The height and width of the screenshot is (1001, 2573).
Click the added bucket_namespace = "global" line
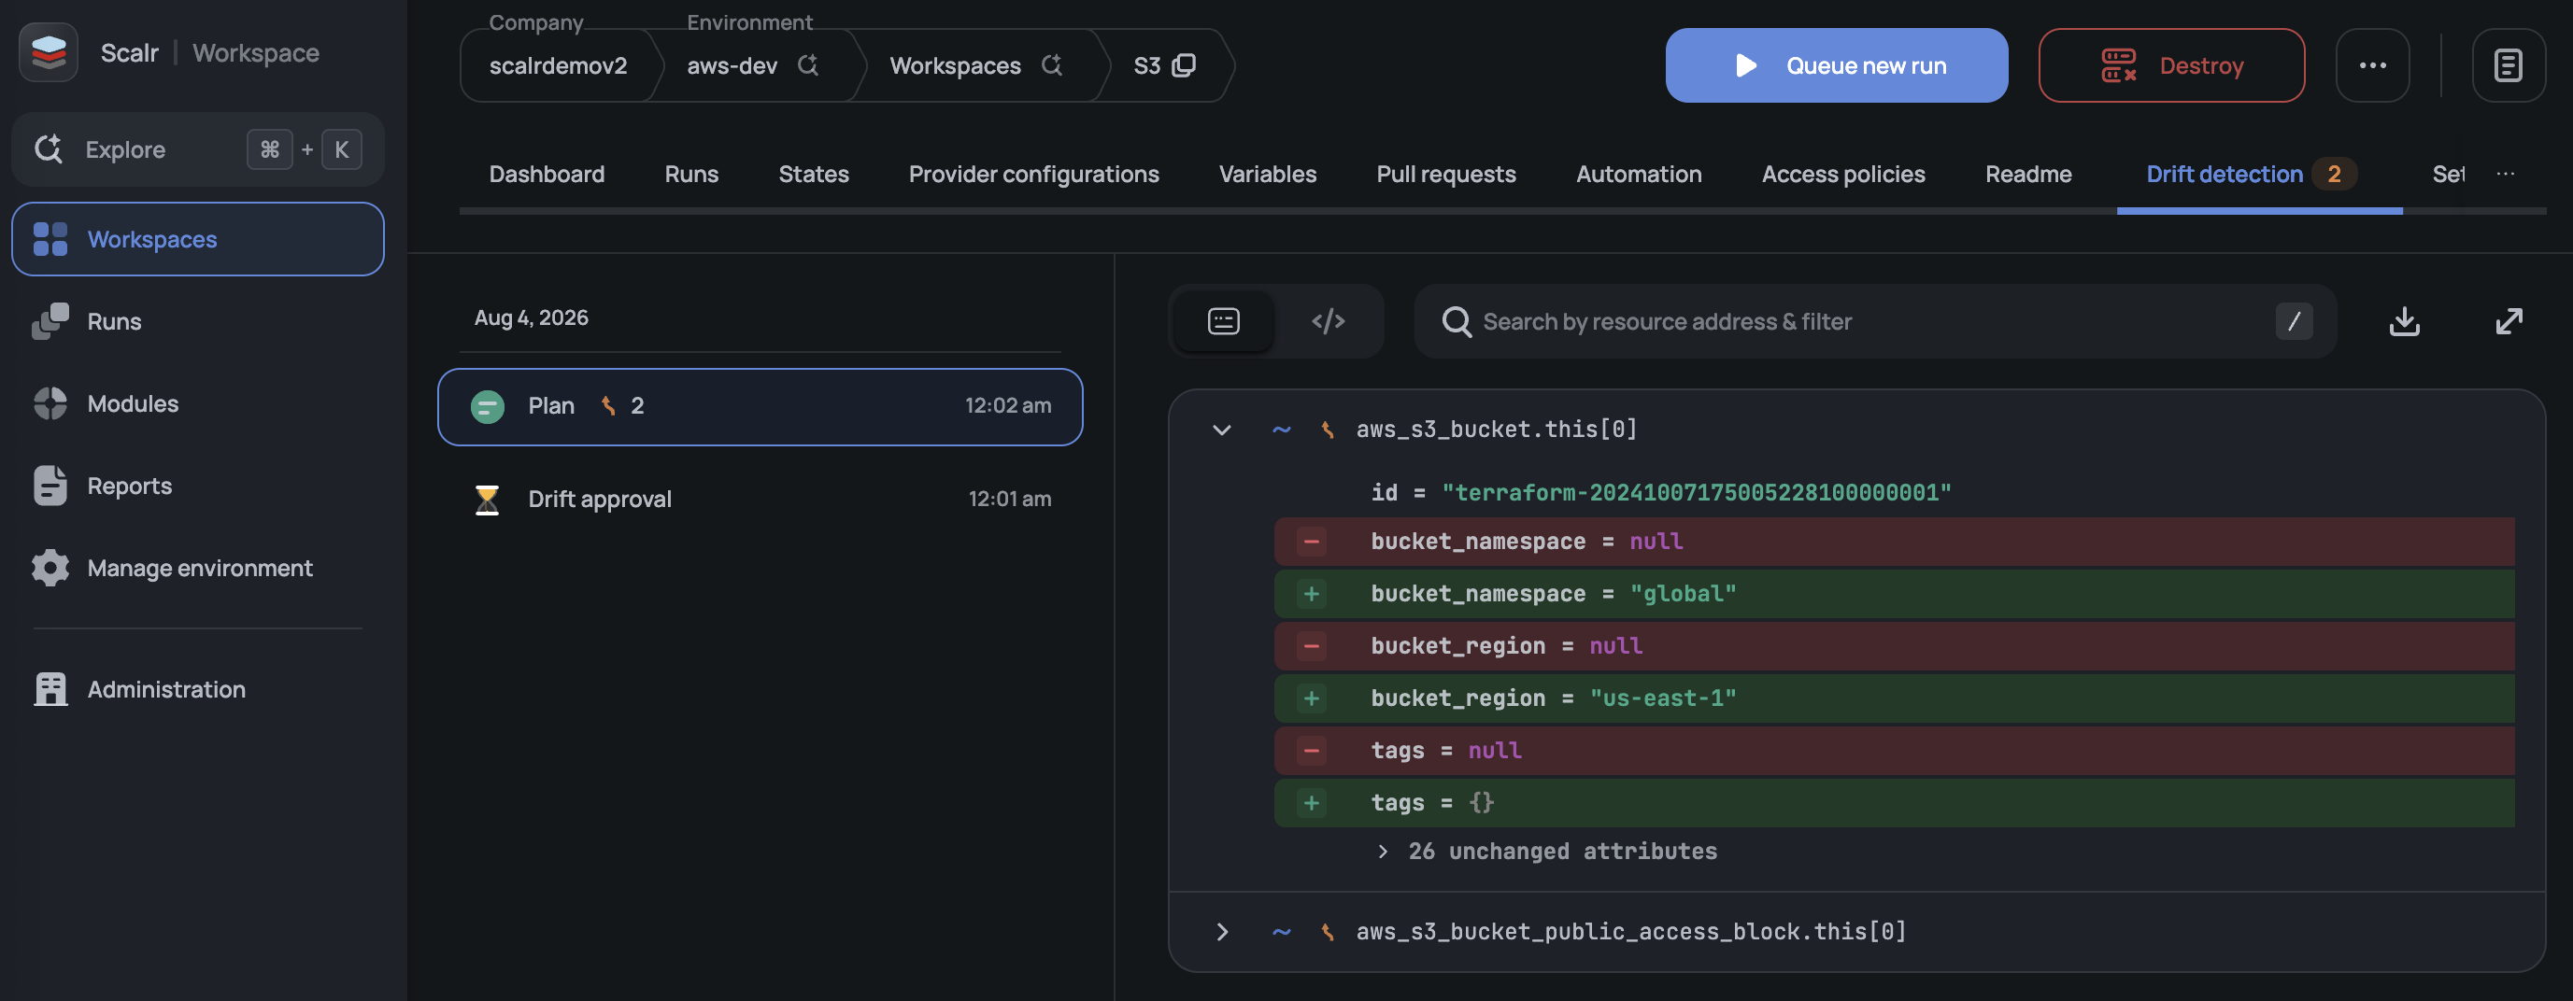coord(1894,594)
